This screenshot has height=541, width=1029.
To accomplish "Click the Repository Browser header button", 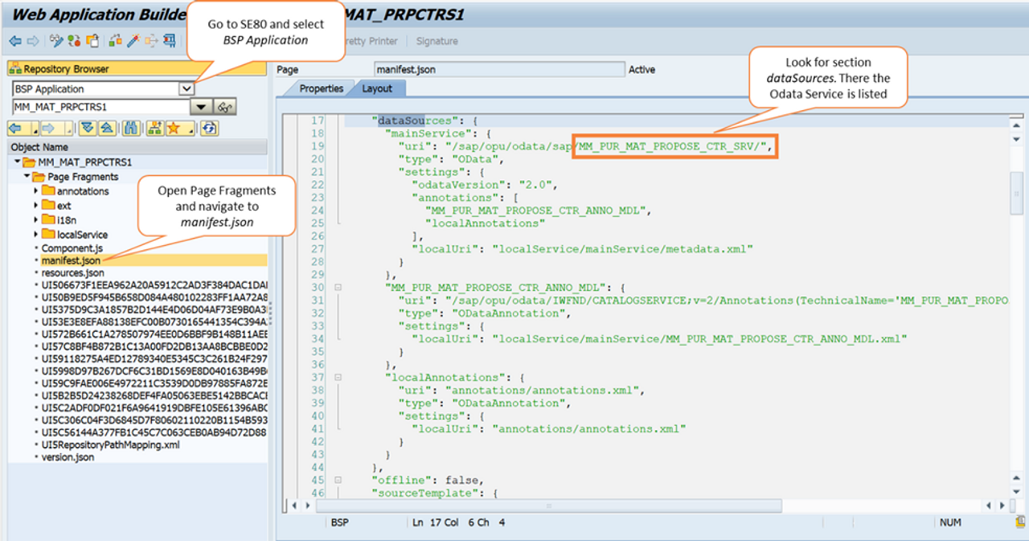I will tap(137, 69).
